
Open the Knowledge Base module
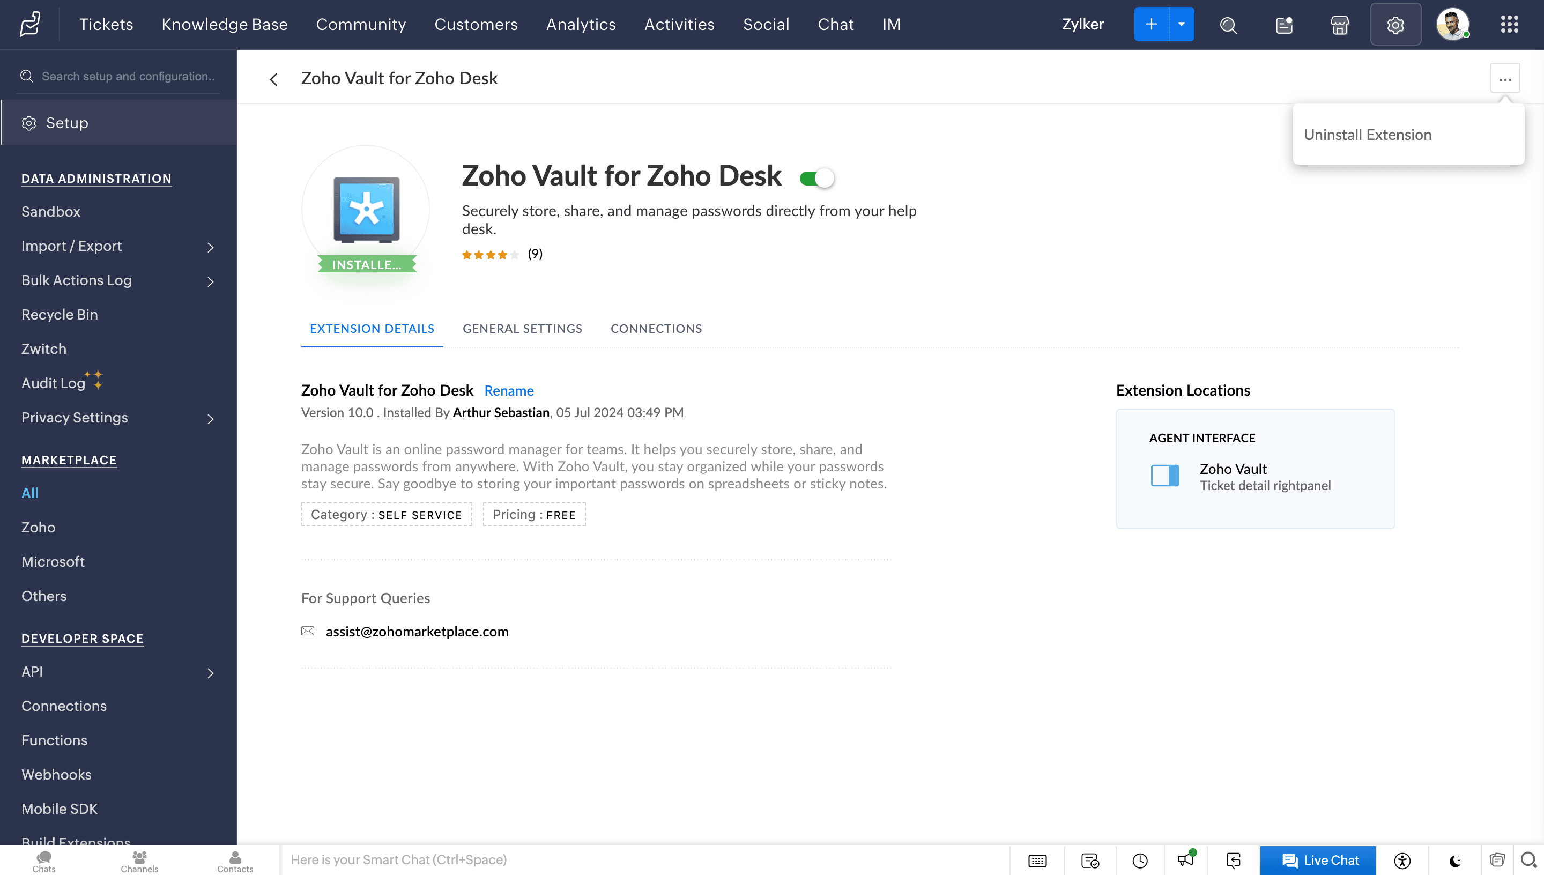coord(225,24)
